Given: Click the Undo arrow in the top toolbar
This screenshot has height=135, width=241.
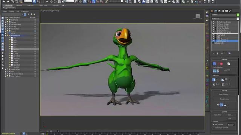Looking at the screenshot, I should [4, 1].
